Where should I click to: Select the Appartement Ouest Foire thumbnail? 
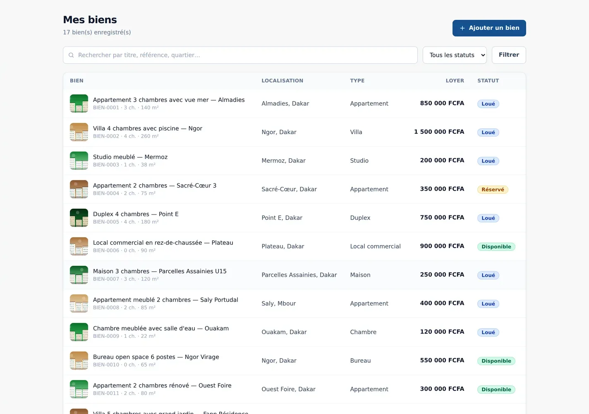79,389
